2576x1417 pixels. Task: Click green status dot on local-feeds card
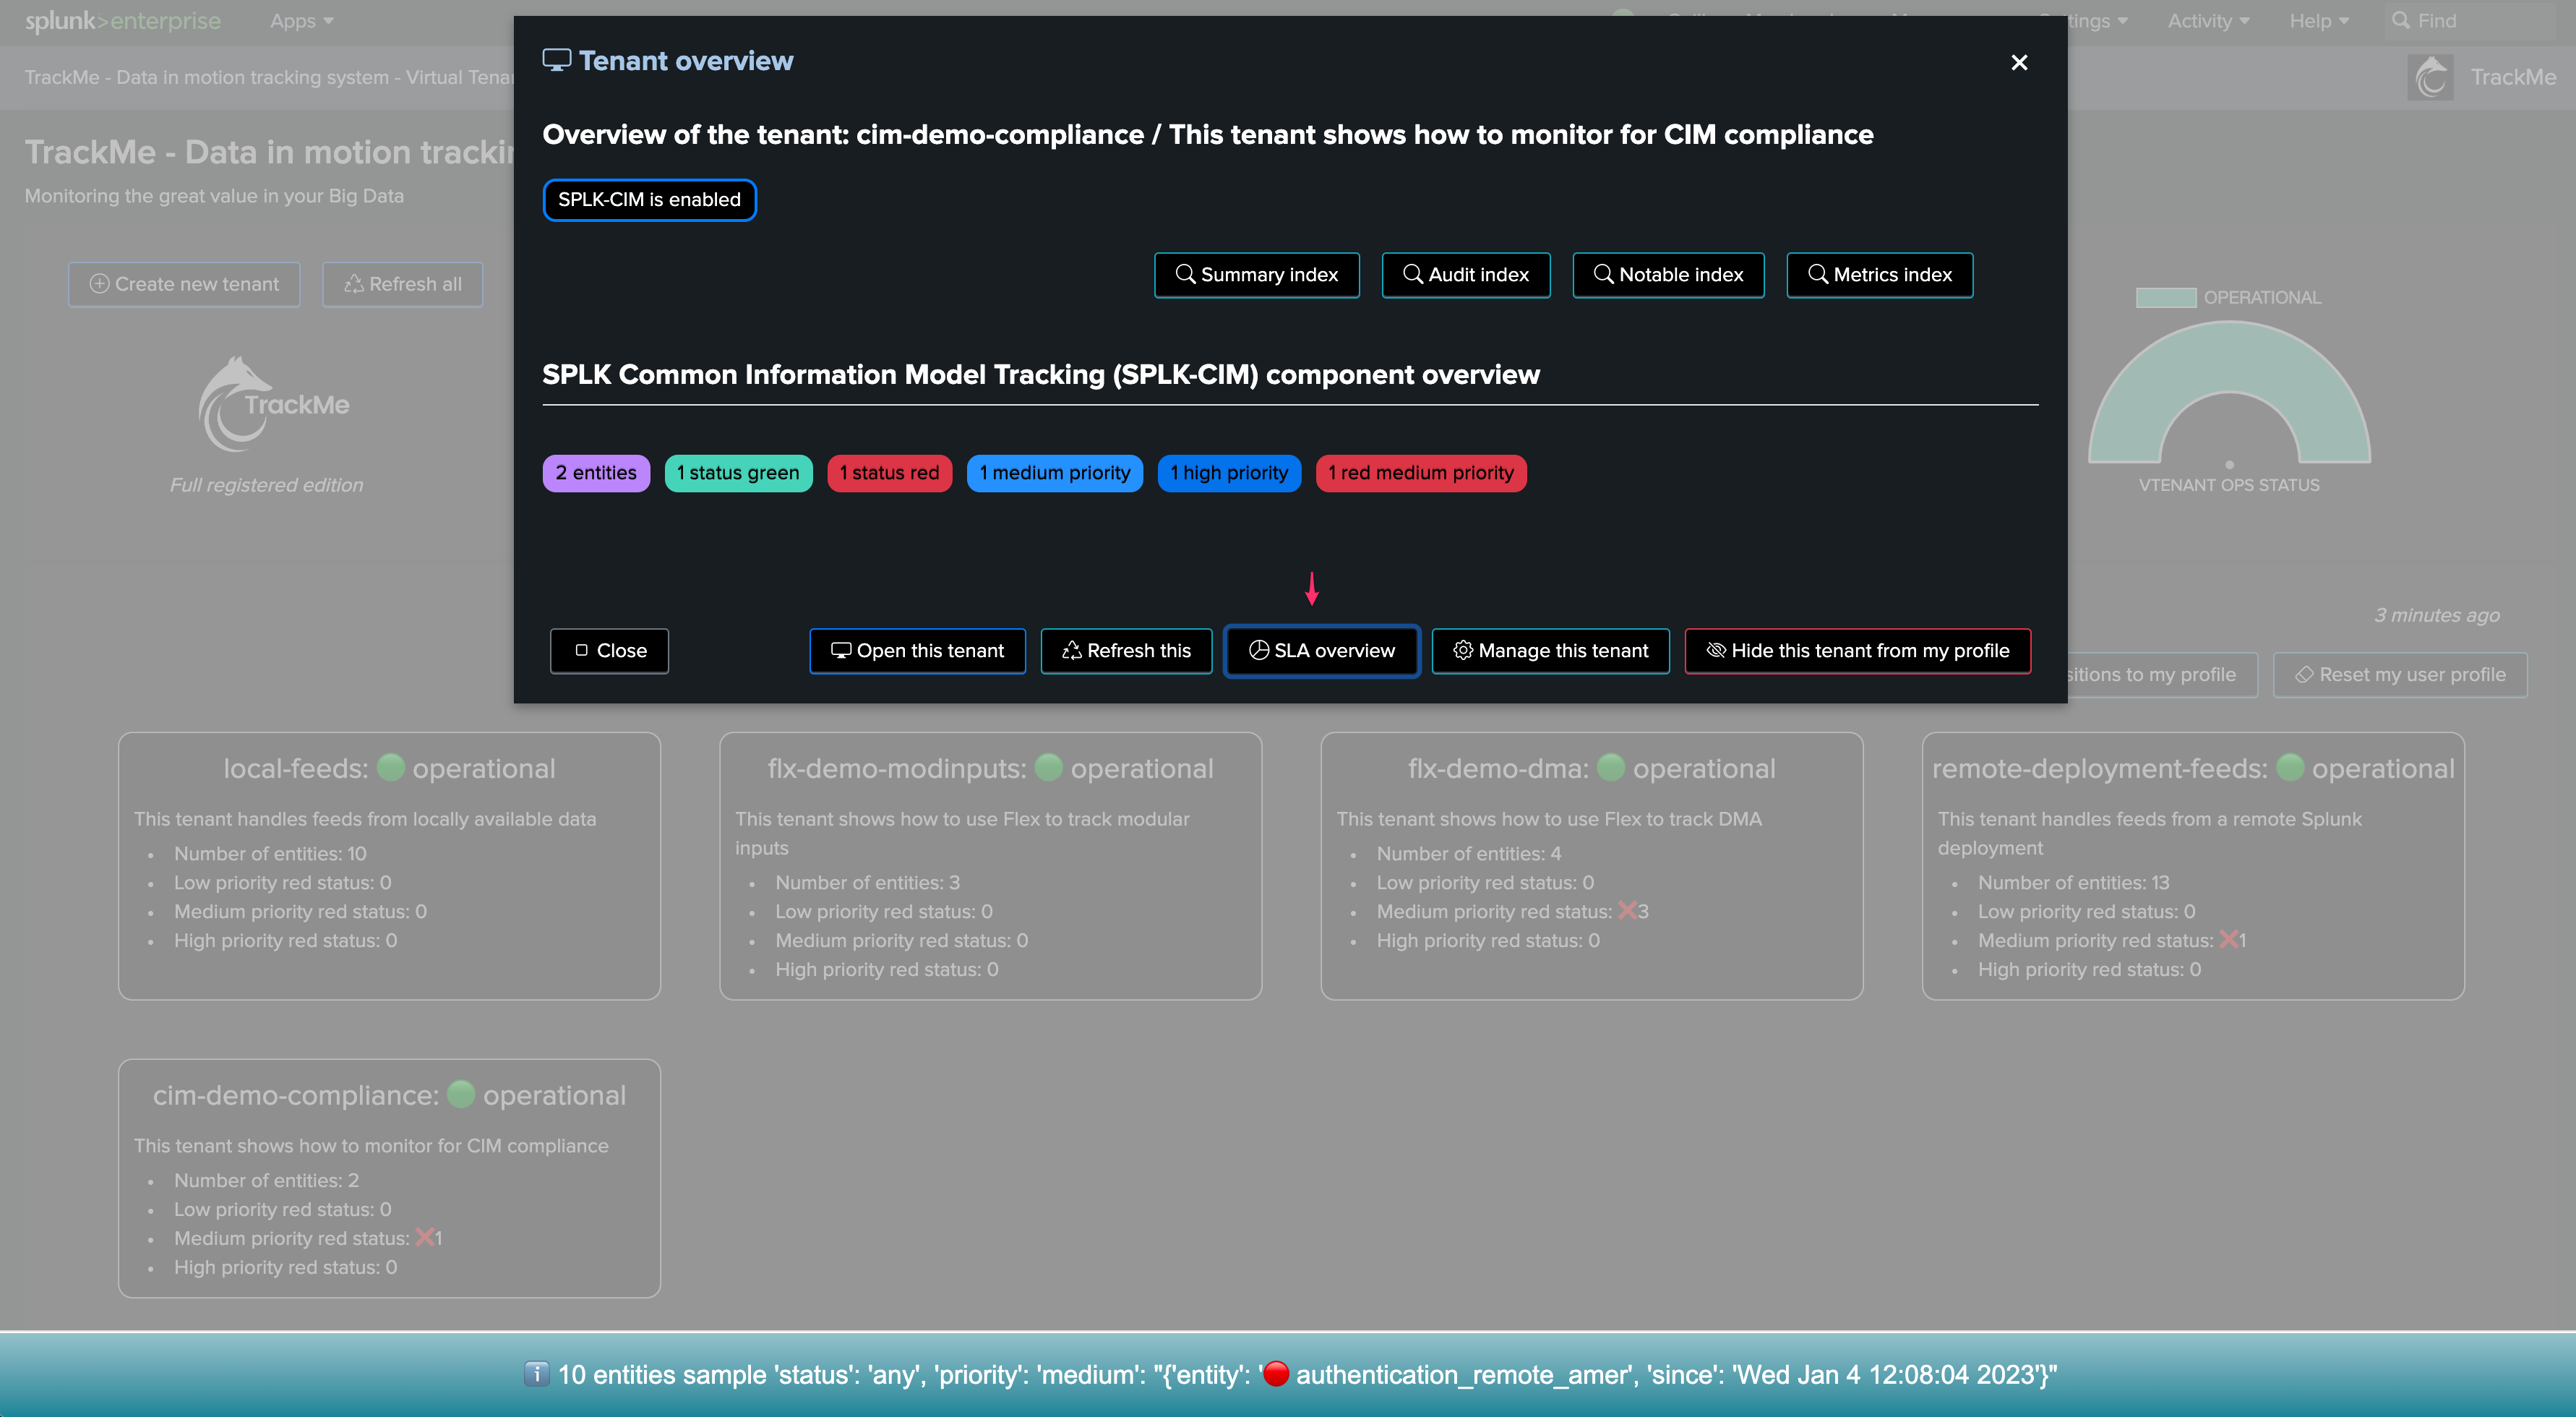[391, 767]
